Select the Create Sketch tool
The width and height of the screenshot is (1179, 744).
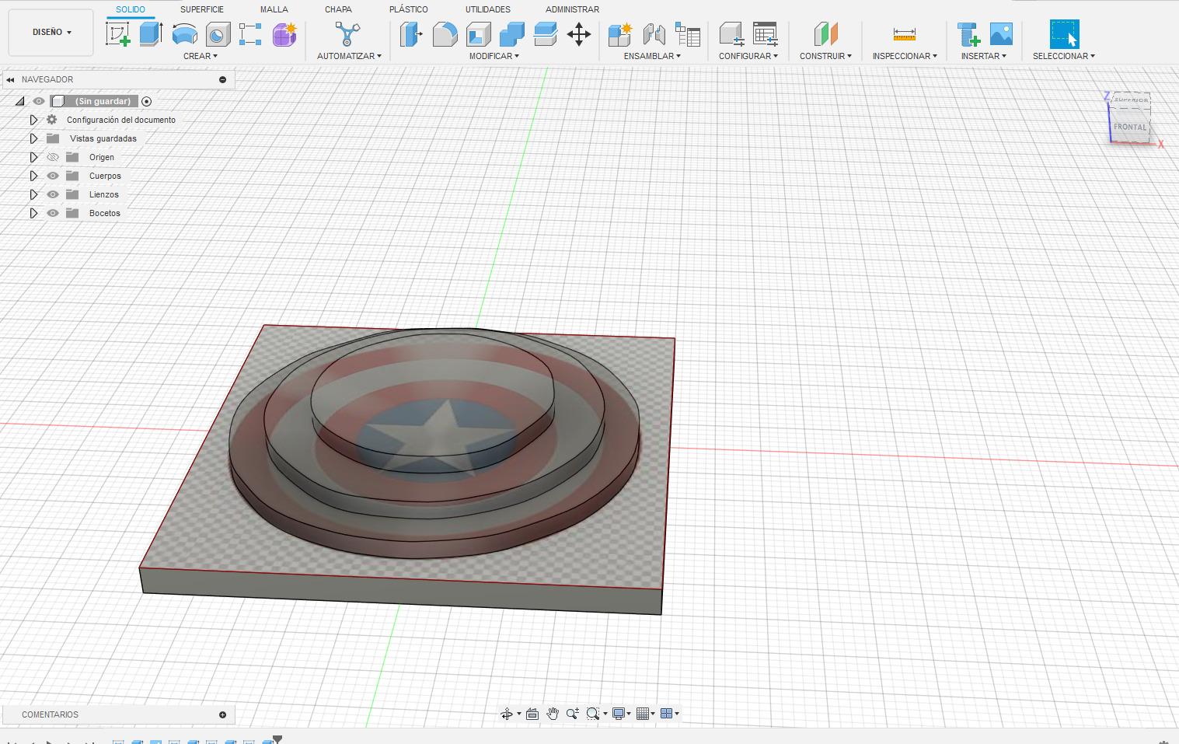tap(118, 34)
